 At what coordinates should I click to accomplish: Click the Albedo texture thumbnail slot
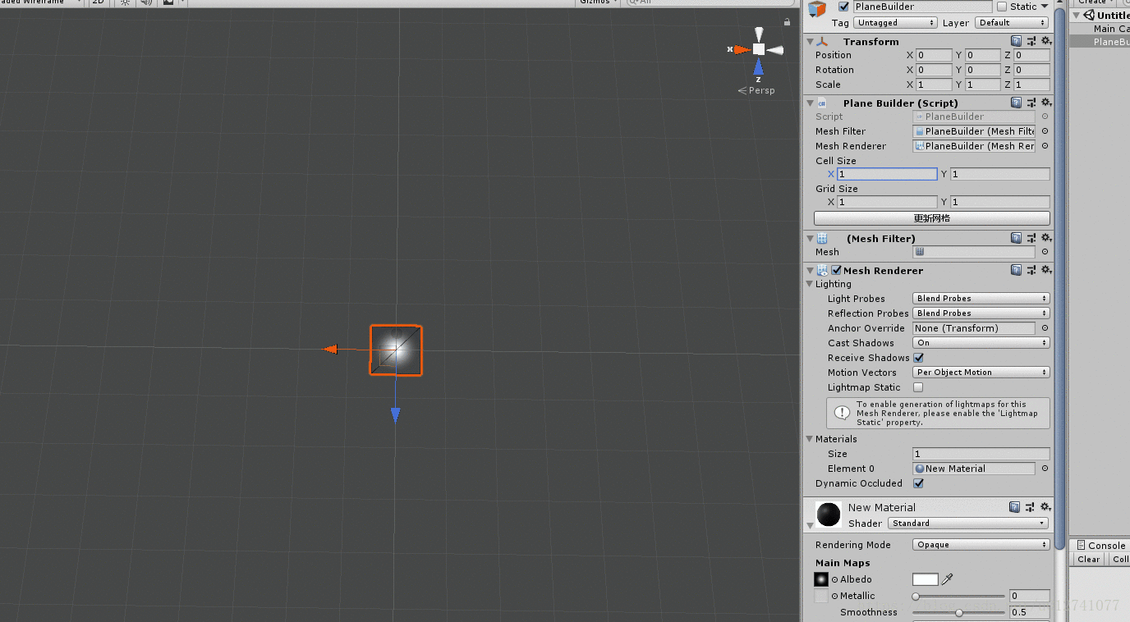pyautogui.click(x=821, y=579)
